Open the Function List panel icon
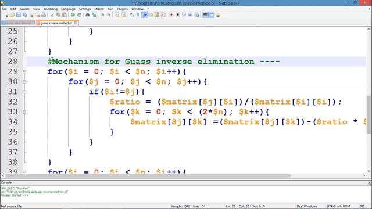This screenshot has height=209, width=372. click(x=163, y=15)
